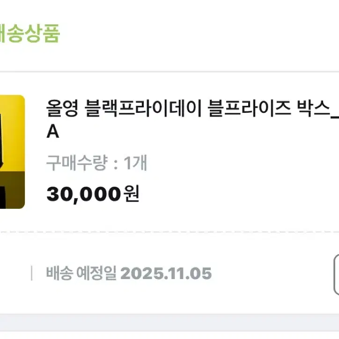Click the 원 currency symbol after the price

(131, 194)
